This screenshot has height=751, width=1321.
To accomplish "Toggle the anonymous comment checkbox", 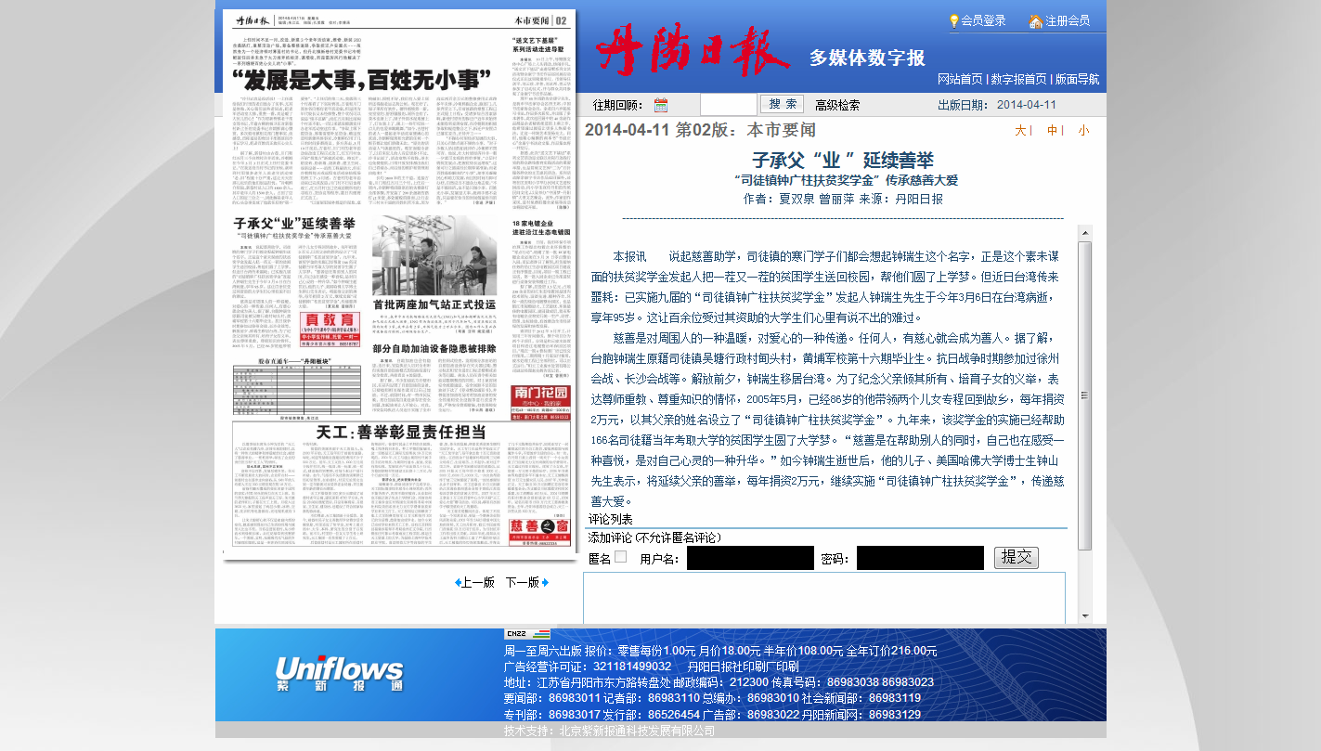I will (621, 557).
